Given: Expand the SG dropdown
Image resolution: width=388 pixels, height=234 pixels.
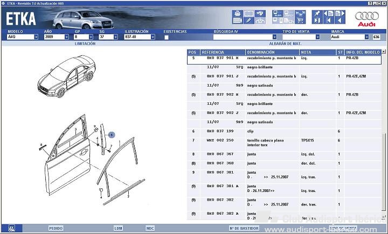Looking at the screenshot, I should tap(115, 37).
